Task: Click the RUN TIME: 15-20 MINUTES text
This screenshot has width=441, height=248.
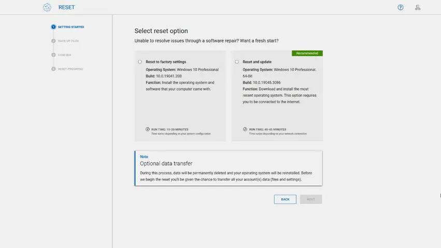Action: (169, 129)
